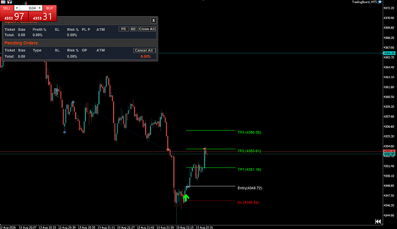
Task: Click the green buy signal arrow
Action: pos(186,198)
